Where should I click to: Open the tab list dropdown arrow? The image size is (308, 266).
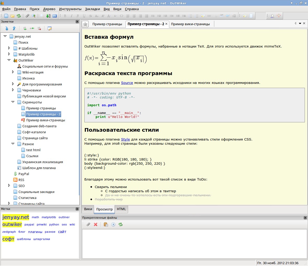pos(300,24)
